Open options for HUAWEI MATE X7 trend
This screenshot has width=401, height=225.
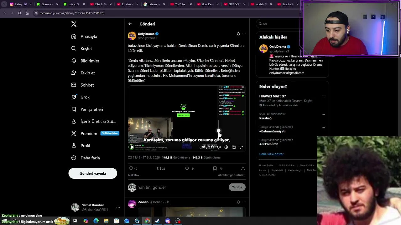tap(323, 96)
